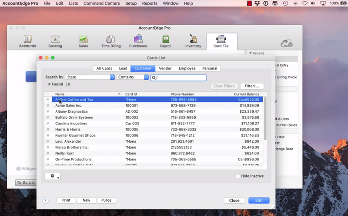Click the volume menu bar icon
The width and height of the screenshot is (348, 216).
[313, 3]
